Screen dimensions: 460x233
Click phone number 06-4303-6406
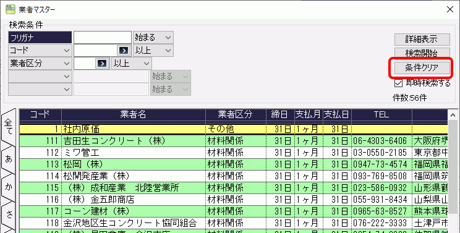380,141
